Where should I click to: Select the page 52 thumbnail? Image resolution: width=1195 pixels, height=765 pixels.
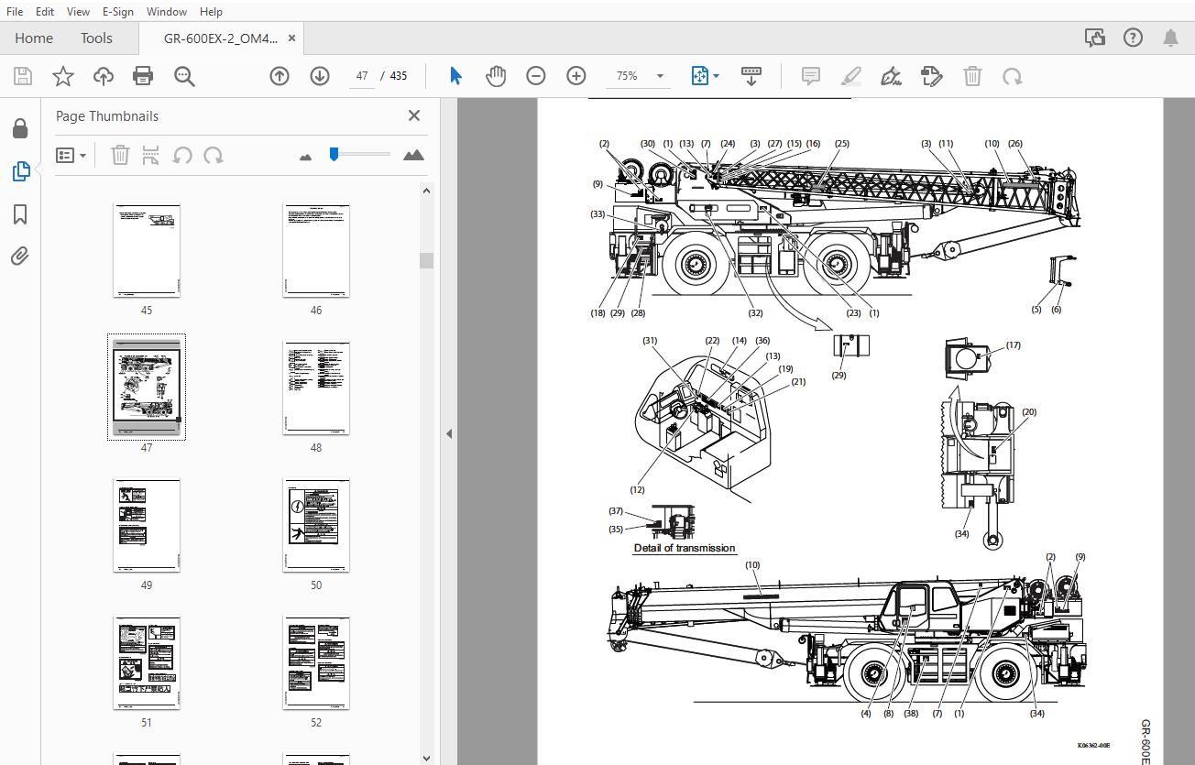tap(316, 662)
